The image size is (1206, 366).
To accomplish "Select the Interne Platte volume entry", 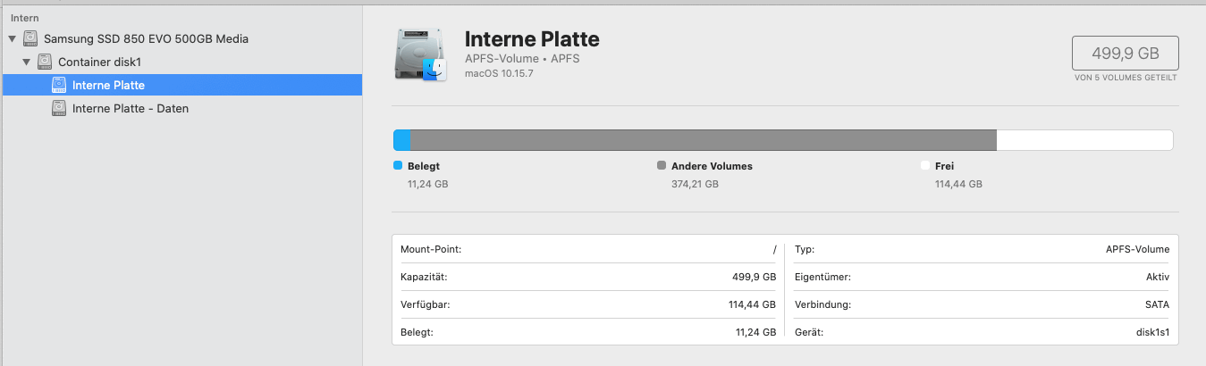I will (108, 86).
